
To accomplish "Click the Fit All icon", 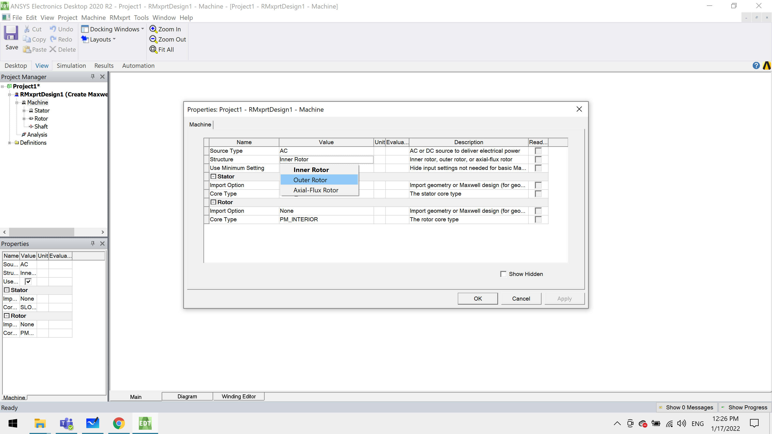I will click(153, 49).
